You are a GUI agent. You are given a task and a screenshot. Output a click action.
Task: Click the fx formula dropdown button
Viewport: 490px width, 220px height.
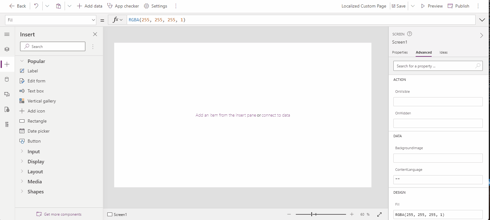pyautogui.click(x=117, y=20)
